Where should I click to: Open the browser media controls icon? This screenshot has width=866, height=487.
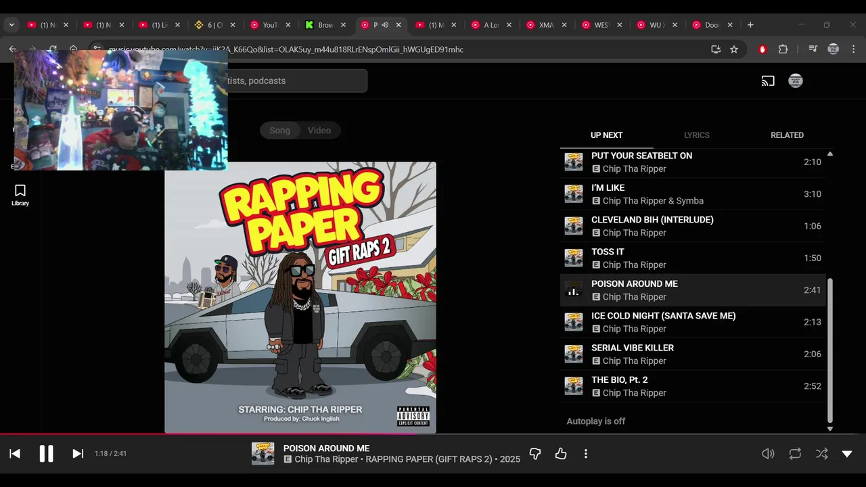point(813,49)
